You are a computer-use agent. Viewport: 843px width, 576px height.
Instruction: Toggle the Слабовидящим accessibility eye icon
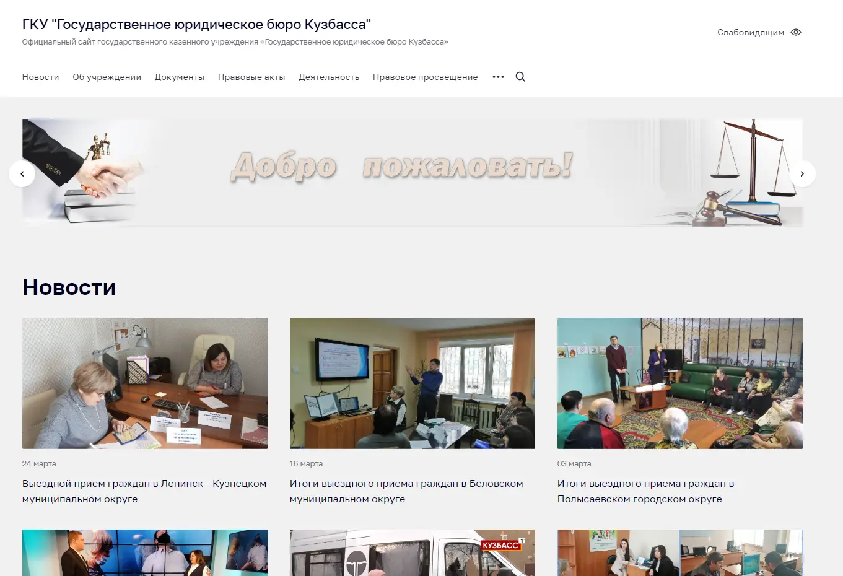click(x=796, y=32)
